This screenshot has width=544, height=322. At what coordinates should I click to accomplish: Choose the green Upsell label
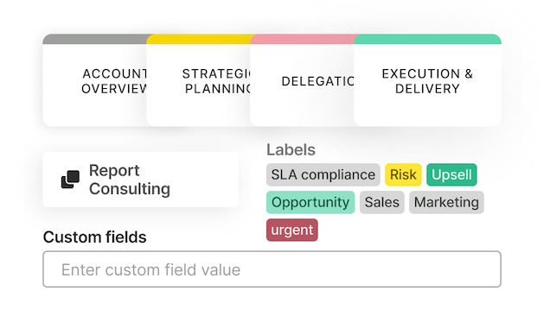(451, 175)
